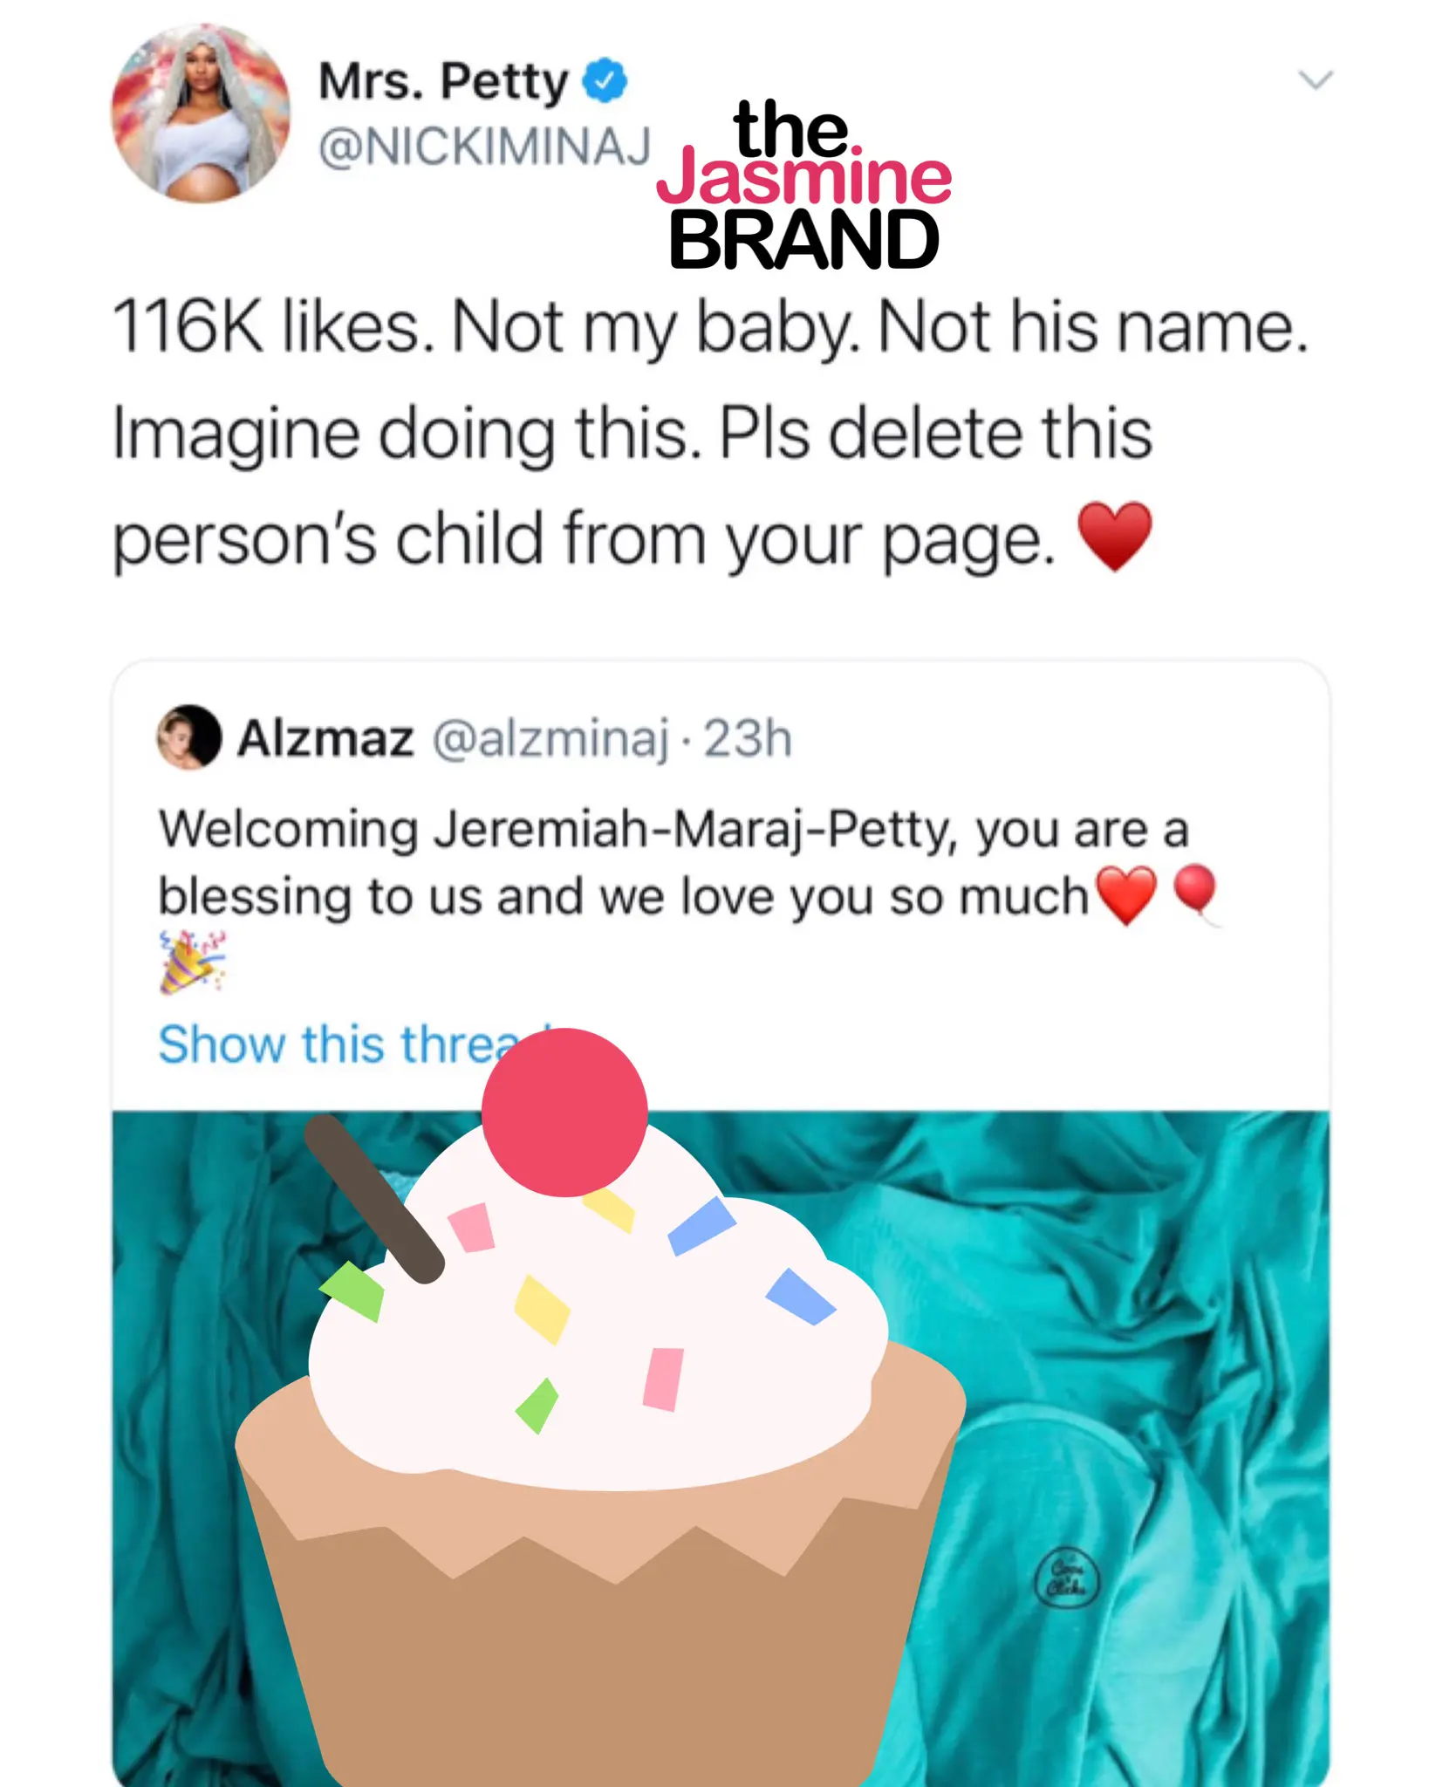Click the circular watermark on teal photo
Viewport: 1429px width, 1787px height.
pyautogui.click(x=1066, y=1576)
